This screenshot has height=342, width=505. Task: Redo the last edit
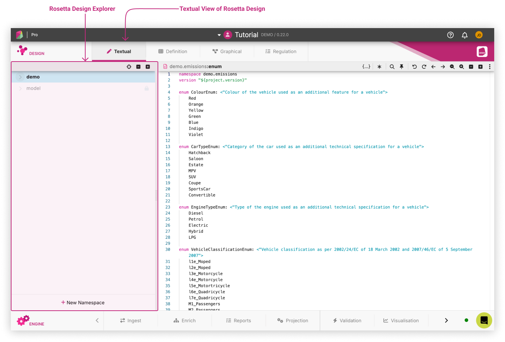pos(424,67)
